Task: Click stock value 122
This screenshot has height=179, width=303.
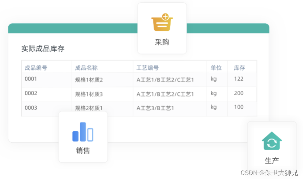Action: tap(239, 79)
